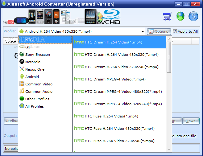Click the PSP device image in banner
Viewport: 203px width, 156px height.
tap(21, 20)
